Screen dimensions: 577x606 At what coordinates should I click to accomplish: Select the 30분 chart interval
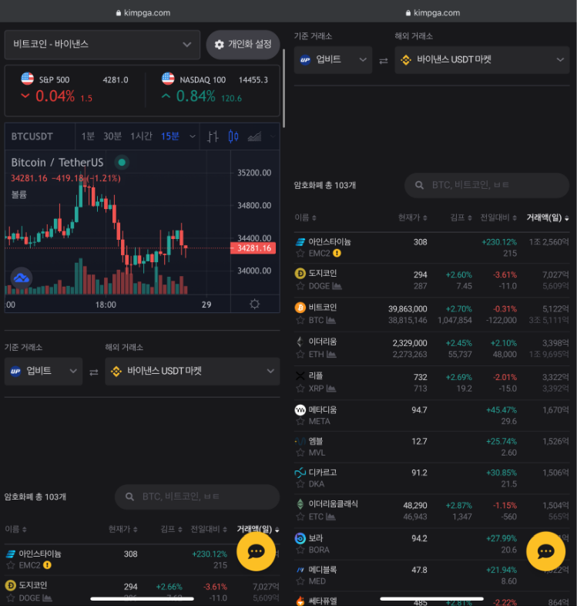112,136
